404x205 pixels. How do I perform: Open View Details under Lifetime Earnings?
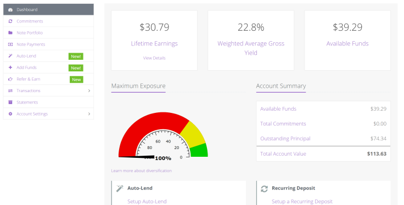154,58
